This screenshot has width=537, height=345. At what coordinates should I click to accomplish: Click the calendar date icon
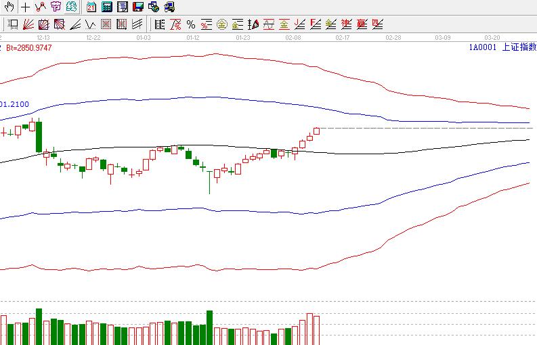(x=91, y=7)
